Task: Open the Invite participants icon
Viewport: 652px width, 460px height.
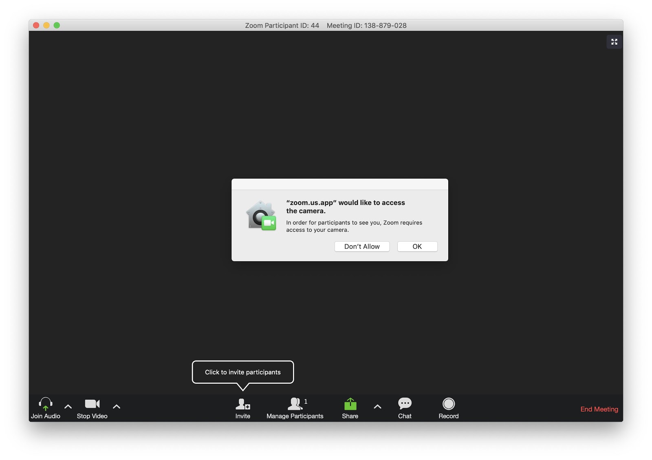Action: point(243,404)
